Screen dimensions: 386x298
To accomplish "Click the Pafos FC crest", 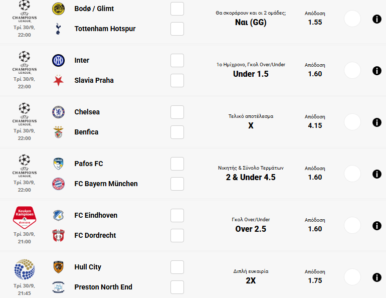I will [59, 164].
